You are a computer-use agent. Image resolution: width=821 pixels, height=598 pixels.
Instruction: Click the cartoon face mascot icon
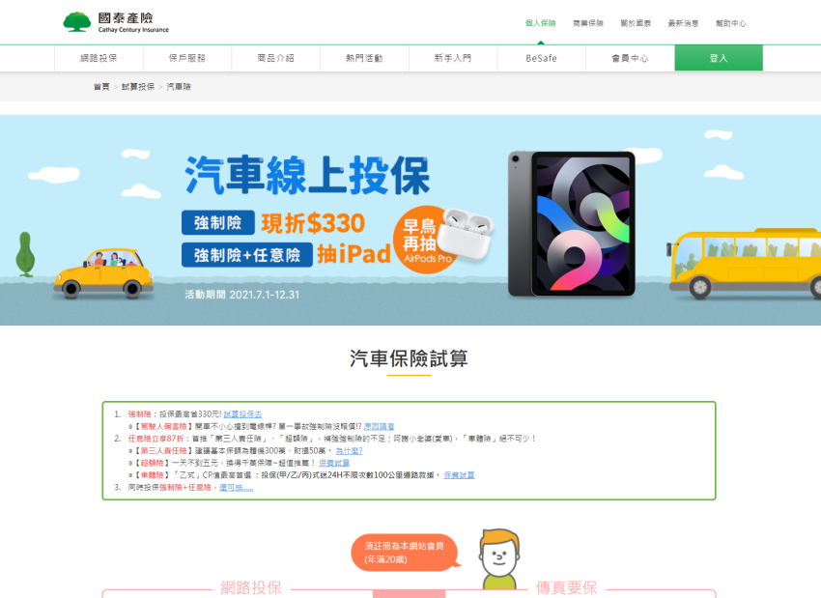click(x=499, y=557)
